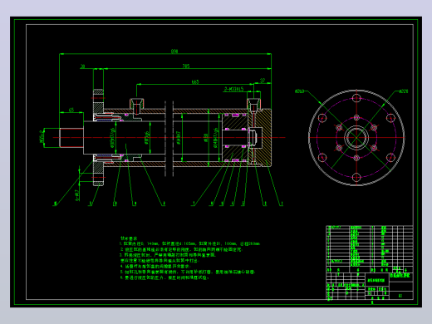
Task: Select the 685 port spacing dimension
Action: click(195, 82)
